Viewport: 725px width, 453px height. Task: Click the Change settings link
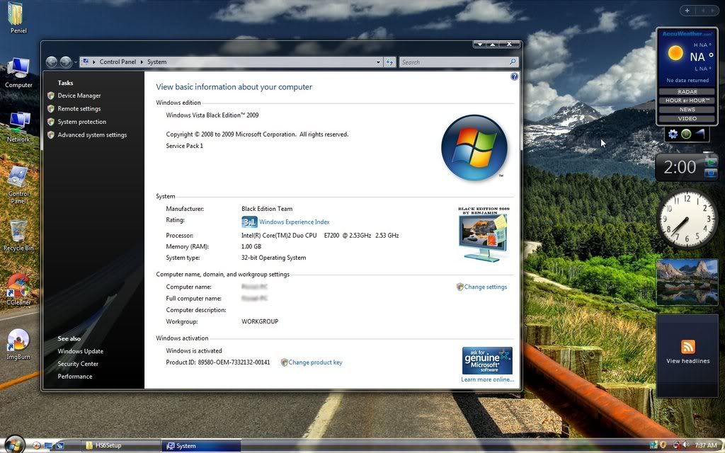(x=486, y=287)
